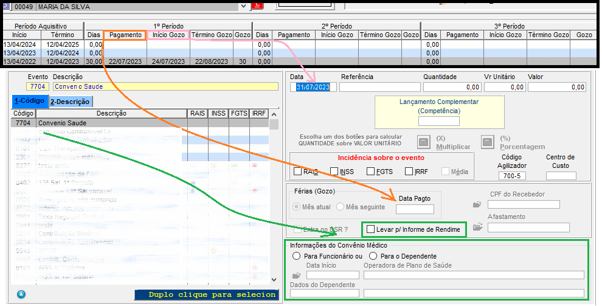Click the Data field showing 31/07/2023
The image size is (602, 306).
tap(313, 87)
